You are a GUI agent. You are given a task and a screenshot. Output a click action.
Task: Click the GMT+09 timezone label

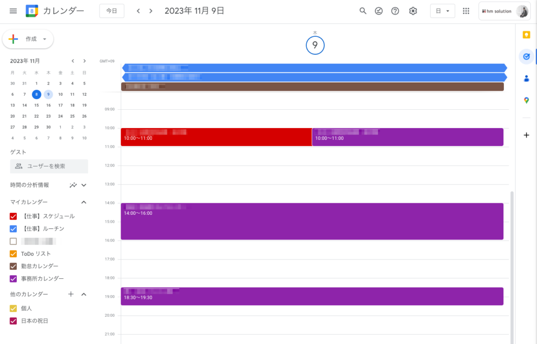107,61
